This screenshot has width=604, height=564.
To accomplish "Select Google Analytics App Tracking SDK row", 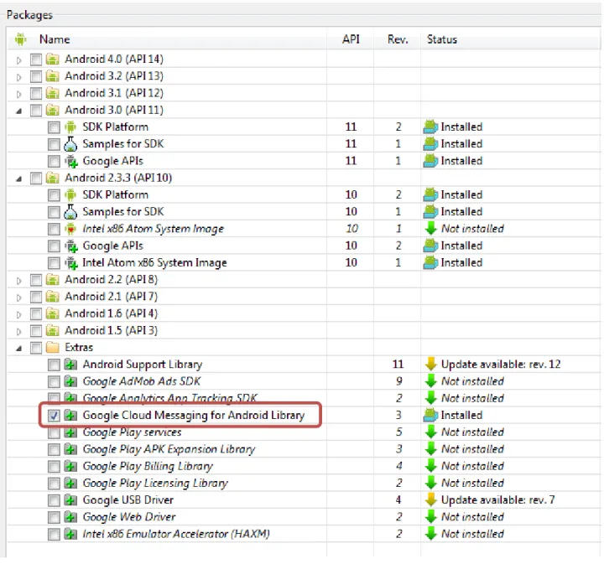I will (305, 398).
